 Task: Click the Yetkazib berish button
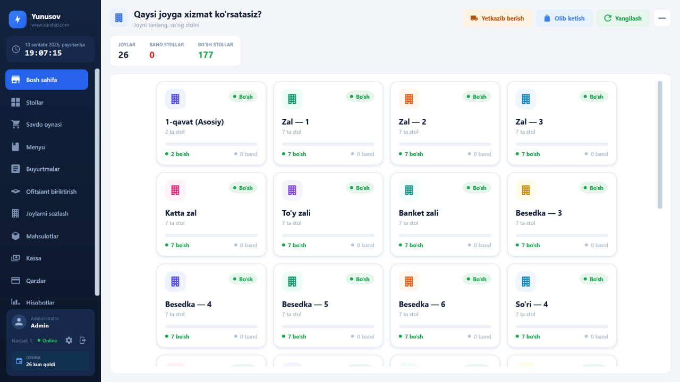click(x=497, y=18)
